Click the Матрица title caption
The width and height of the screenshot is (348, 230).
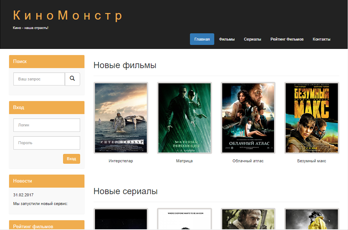(185, 161)
